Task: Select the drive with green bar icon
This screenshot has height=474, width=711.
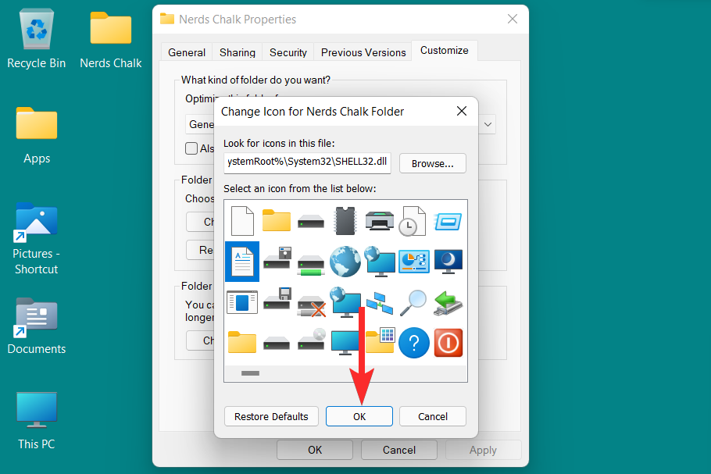Action: 311,266
